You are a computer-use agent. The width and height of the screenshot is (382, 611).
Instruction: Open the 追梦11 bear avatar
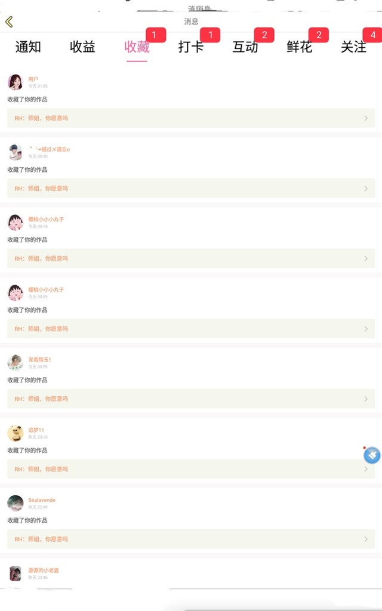16,433
